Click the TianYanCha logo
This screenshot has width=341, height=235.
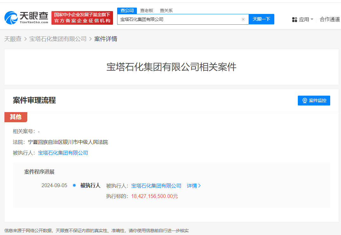pos(26,18)
